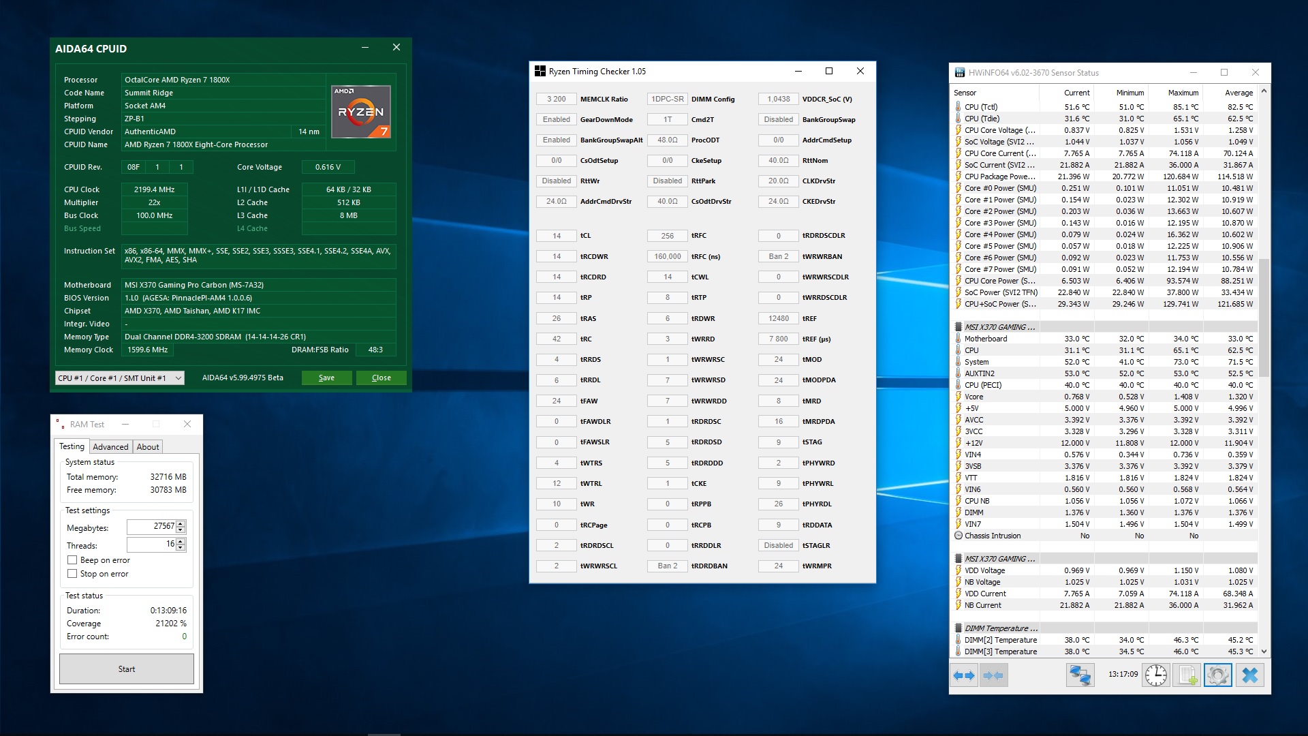This screenshot has width=1308, height=736.
Task: Click blue X to close sensors
Action: (x=1250, y=675)
